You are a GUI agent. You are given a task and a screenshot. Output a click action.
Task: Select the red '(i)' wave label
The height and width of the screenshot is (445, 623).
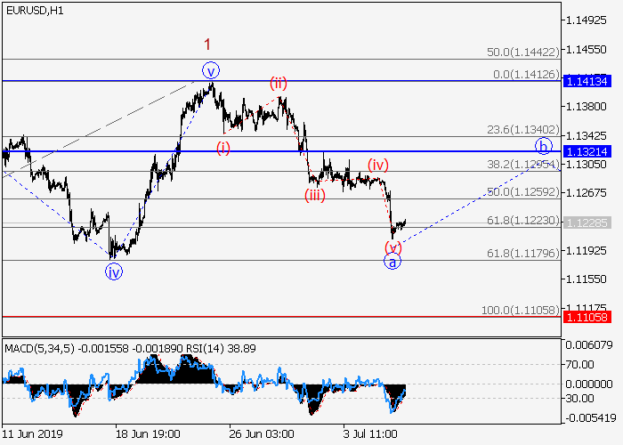tap(223, 148)
